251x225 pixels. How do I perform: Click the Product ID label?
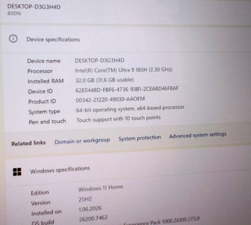click(42, 101)
